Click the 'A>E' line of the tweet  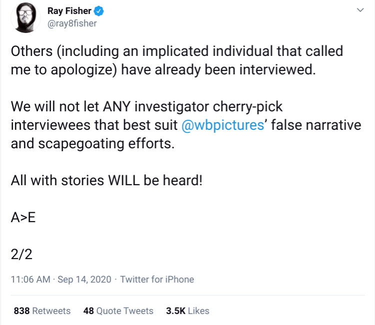[23, 217]
